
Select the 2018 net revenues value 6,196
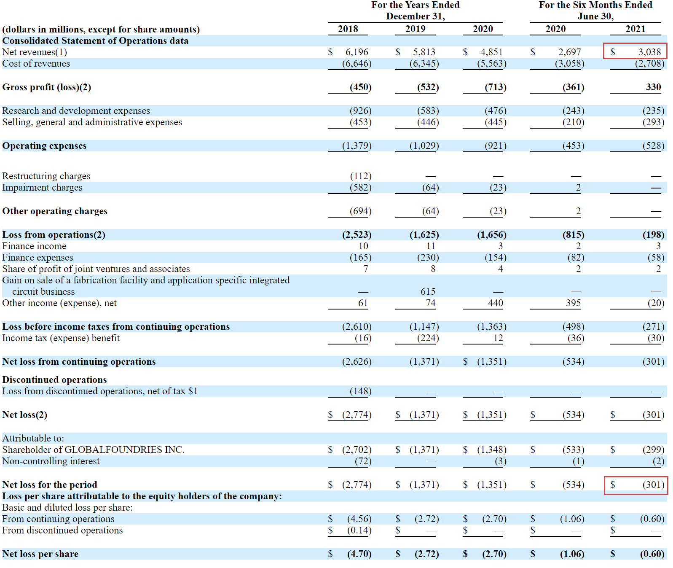pyautogui.click(x=357, y=52)
